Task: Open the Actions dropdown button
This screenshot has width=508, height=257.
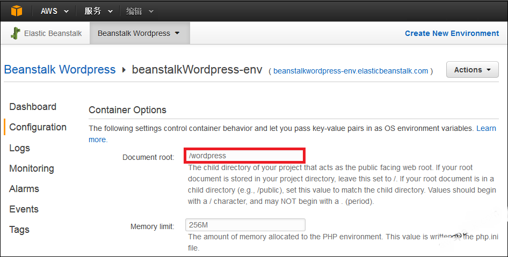Action: [473, 70]
